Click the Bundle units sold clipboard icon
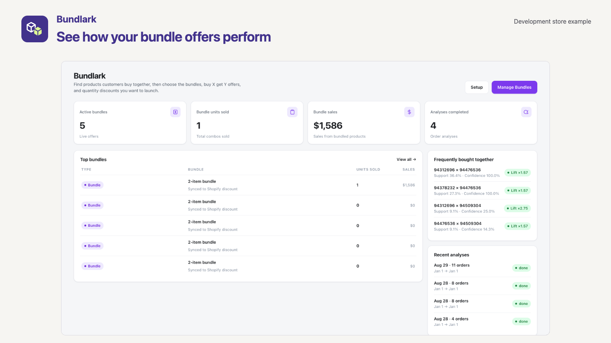The height and width of the screenshot is (343, 611). tap(292, 112)
